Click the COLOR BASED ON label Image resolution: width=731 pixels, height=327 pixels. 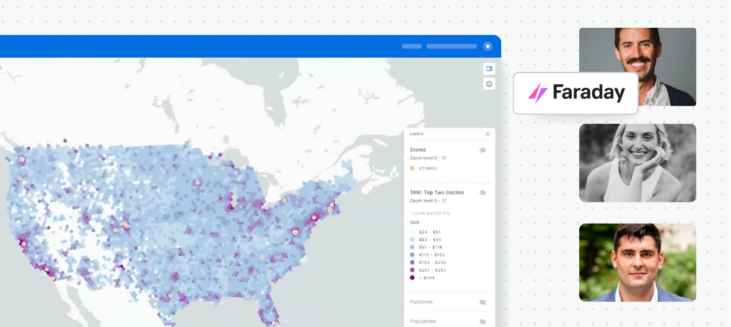(430, 213)
